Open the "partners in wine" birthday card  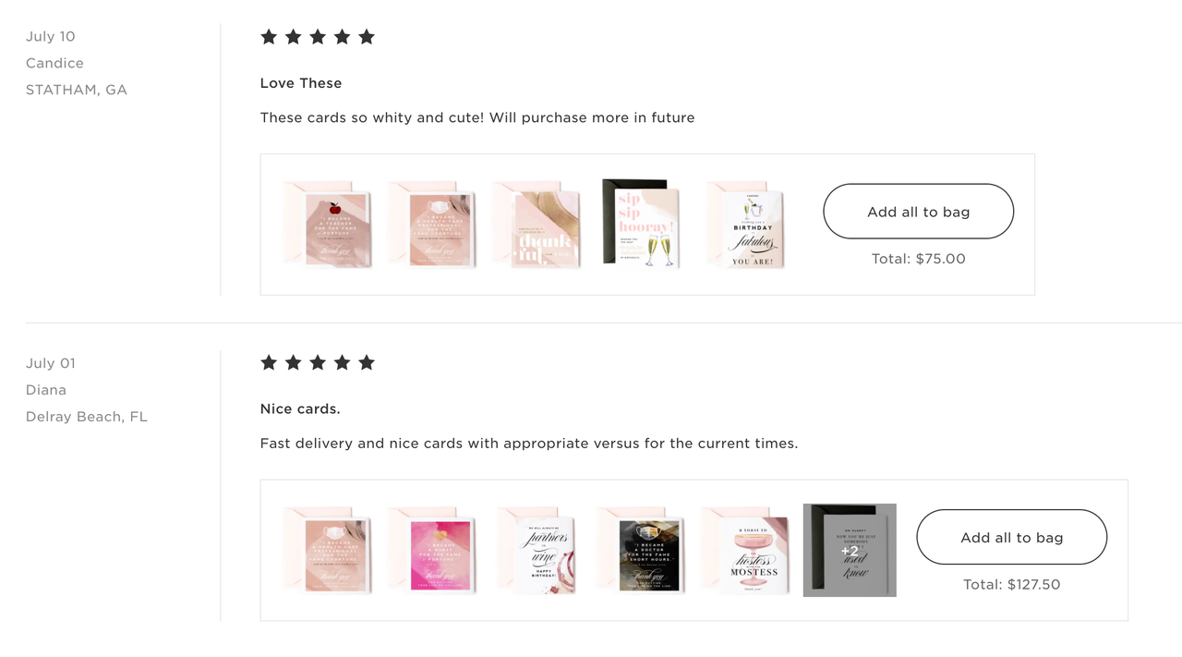coord(546,552)
